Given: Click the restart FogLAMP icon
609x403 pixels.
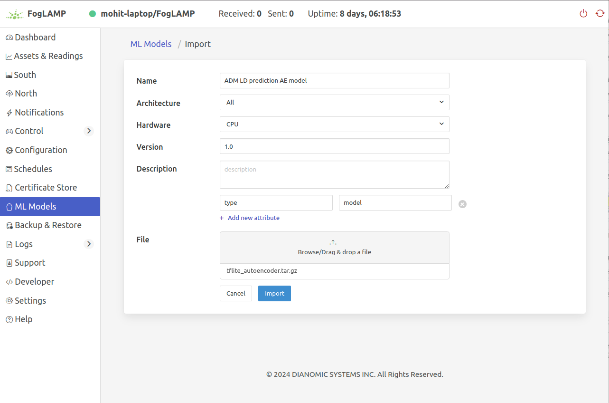Looking at the screenshot, I should (x=600, y=14).
